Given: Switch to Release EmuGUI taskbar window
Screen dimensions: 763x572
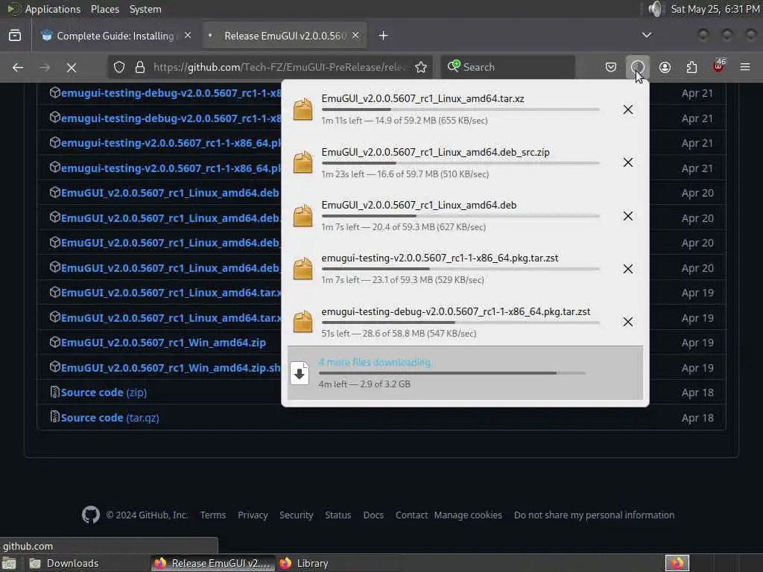Looking at the screenshot, I should 213,563.
